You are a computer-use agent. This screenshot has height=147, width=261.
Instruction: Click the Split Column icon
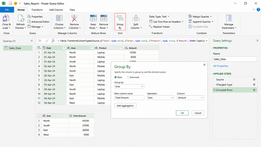click(x=136, y=18)
